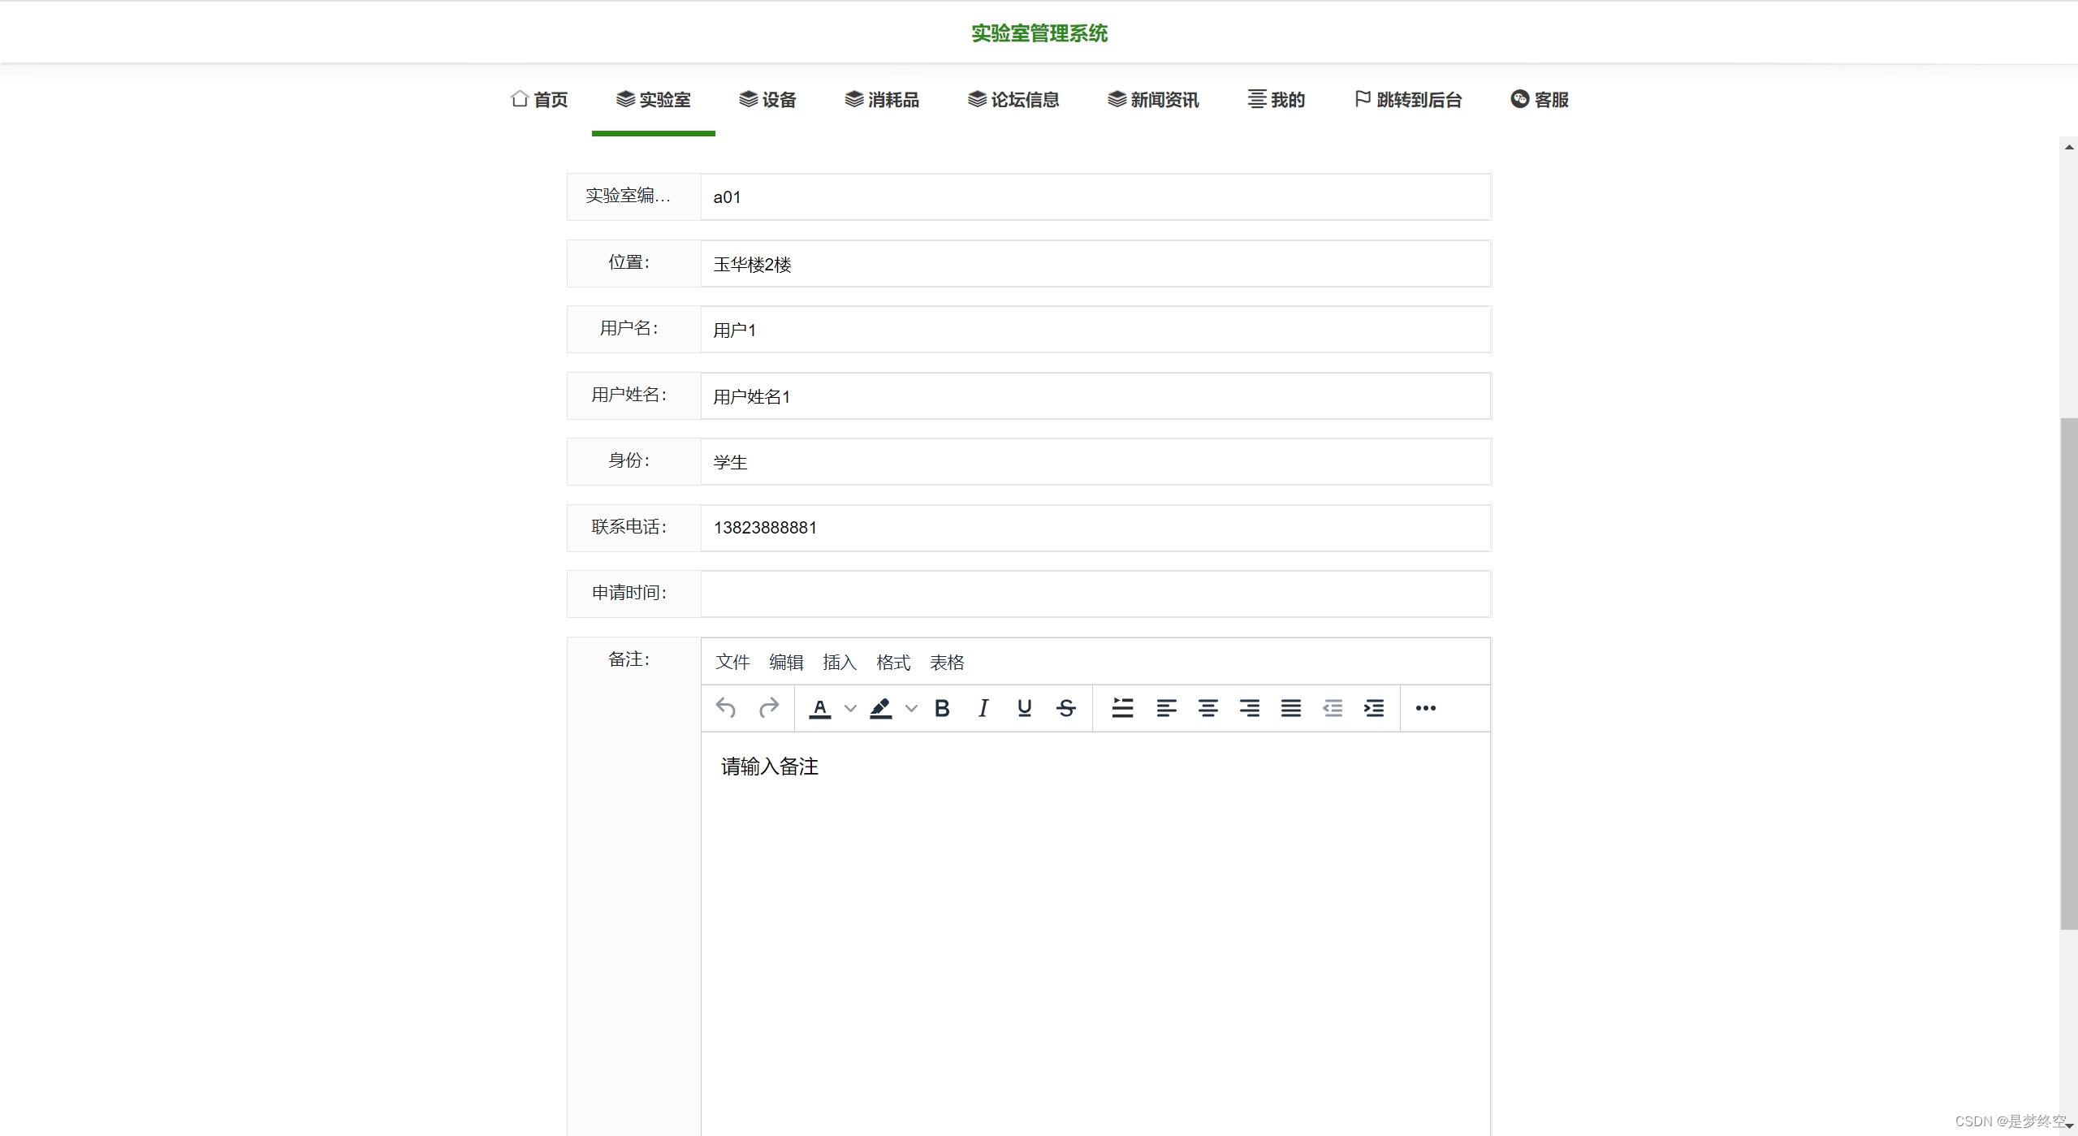Undo the last edit in the remarks editor
2078x1136 pixels.
[x=726, y=708]
